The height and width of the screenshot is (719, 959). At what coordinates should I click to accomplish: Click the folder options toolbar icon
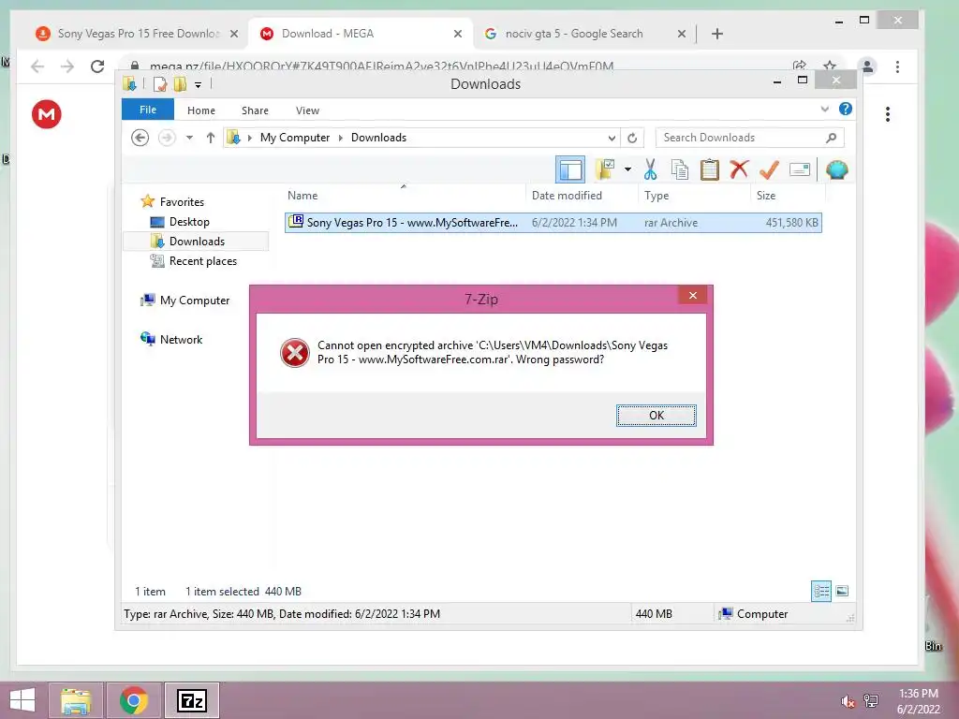pos(606,169)
